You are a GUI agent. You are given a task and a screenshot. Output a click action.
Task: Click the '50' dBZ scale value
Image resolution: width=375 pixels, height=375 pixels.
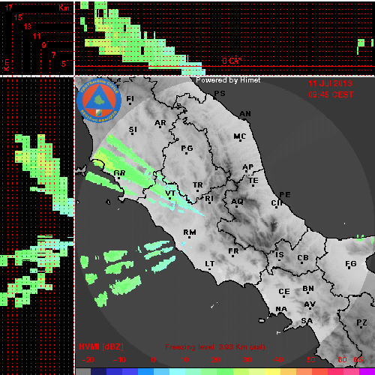point(310,360)
